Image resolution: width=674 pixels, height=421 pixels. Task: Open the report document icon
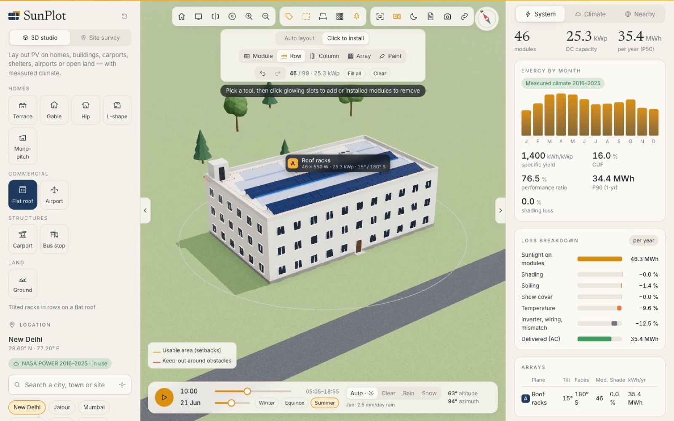click(431, 16)
